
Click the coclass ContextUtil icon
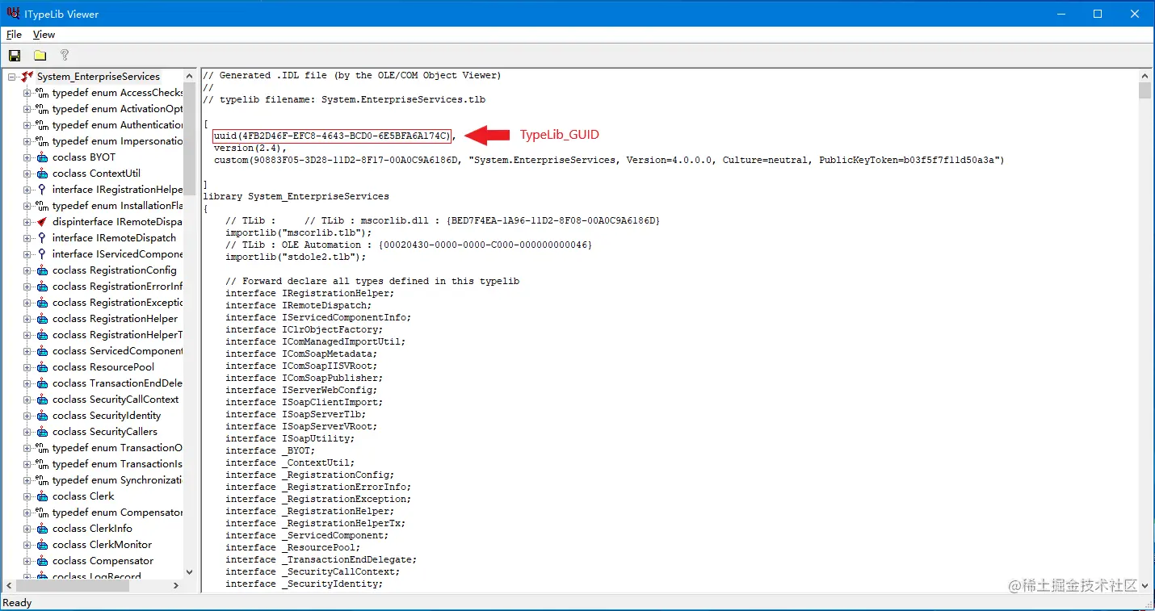[x=42, y=174]
